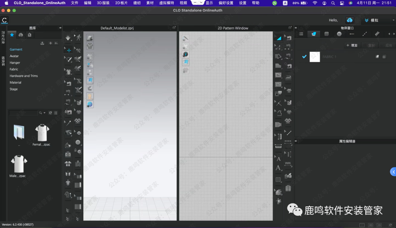This screenshot has height=228, width=396.
Task: Expand the library search filter dropdown arrow
Action: [44, 113]
